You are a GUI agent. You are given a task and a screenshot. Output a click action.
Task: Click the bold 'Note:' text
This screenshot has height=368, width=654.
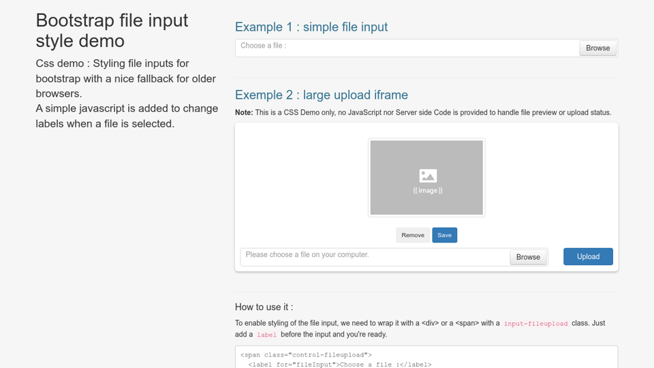[x=244, y=112]
